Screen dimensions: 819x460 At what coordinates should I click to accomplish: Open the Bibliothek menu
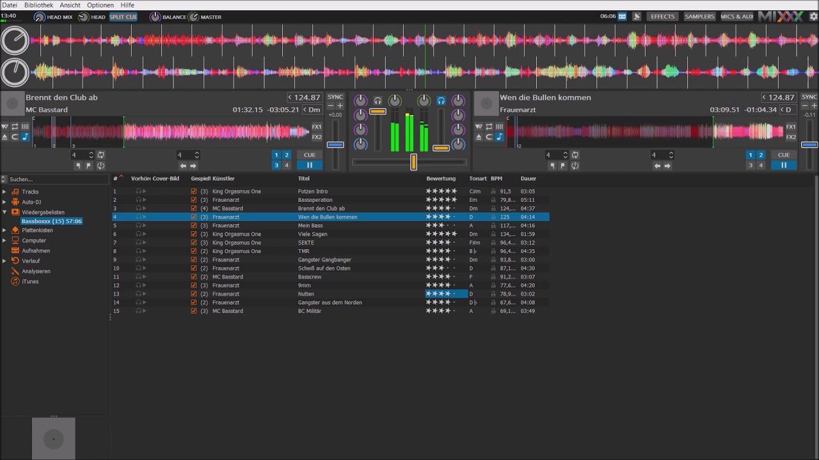click(x=38, y=5)
